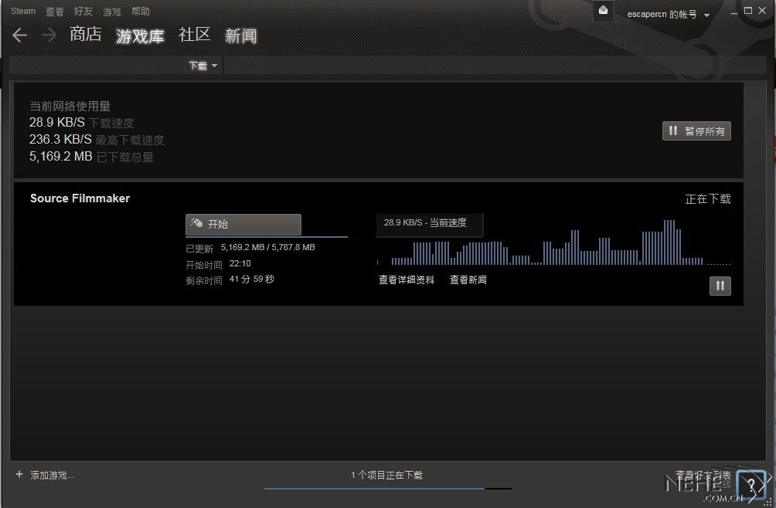The image size is (776, 508).
Task: Click the bottom download progress bar
Action: 388,488
